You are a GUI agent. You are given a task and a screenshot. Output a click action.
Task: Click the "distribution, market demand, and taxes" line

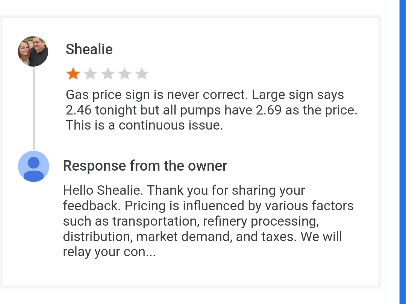pyautogui.click(x=202, y=237)
